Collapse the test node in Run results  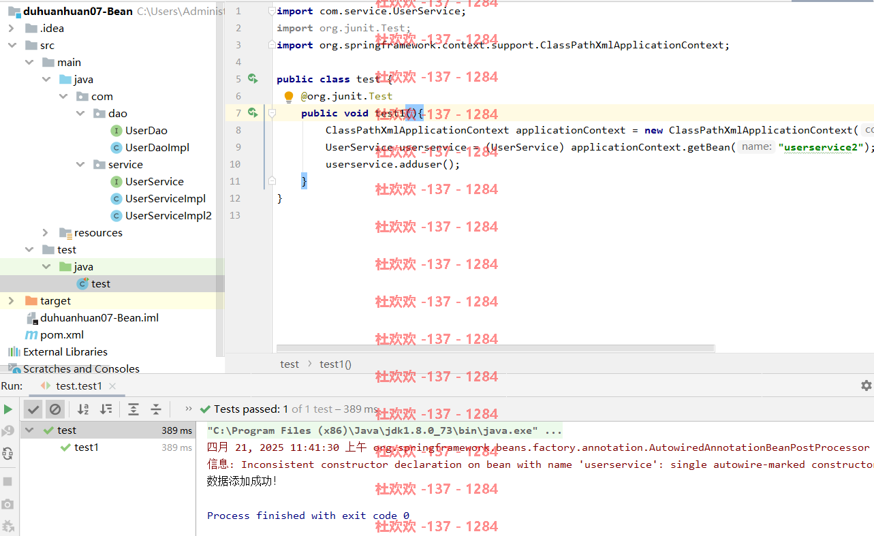[30, 430]
